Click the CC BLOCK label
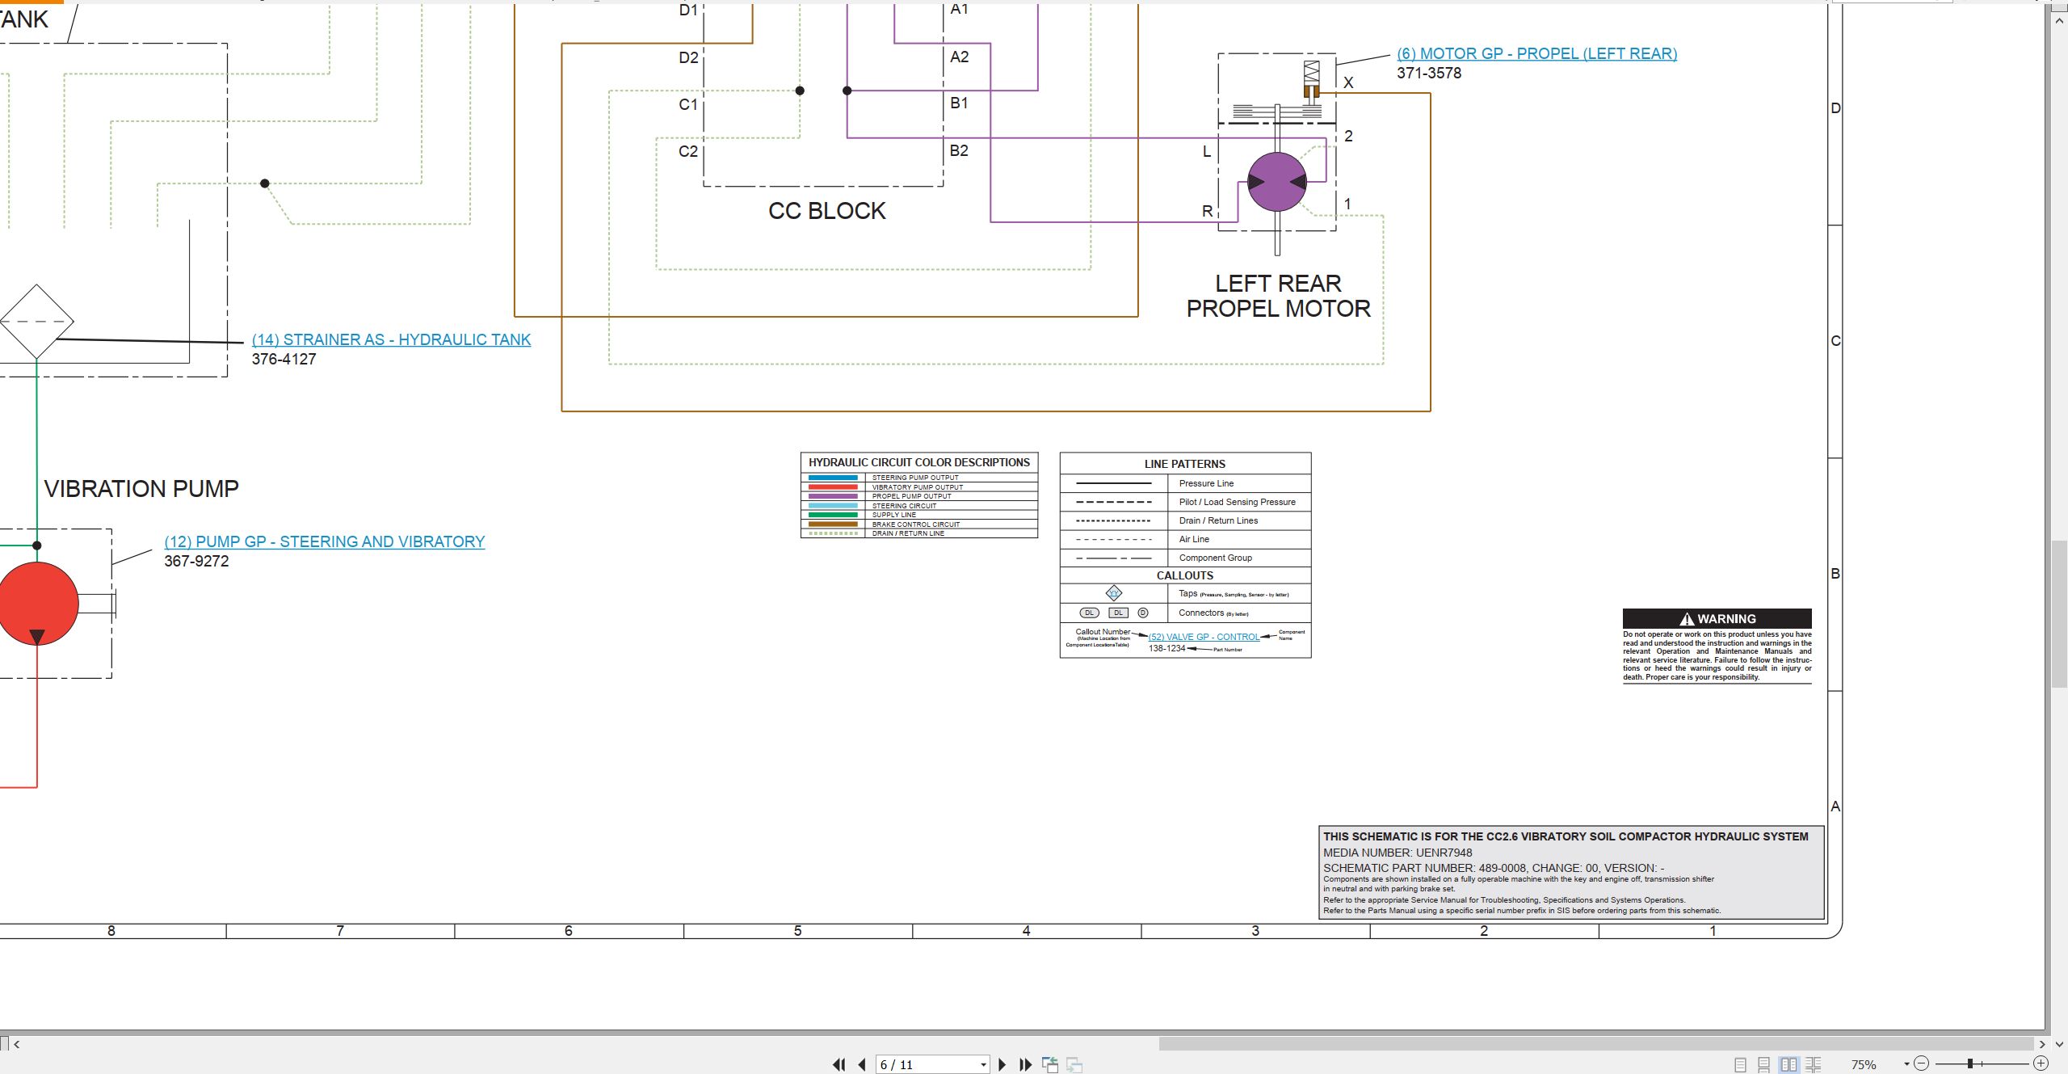The image size is (2068, 1074). (x=826, y=211)
